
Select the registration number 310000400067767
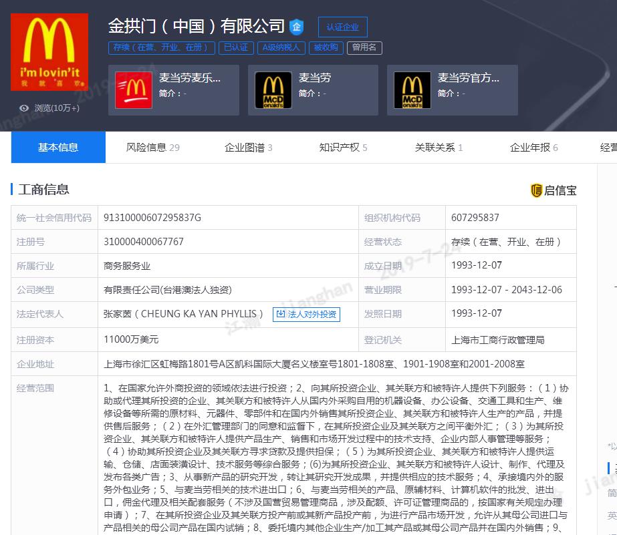click(x=144, y=241)
